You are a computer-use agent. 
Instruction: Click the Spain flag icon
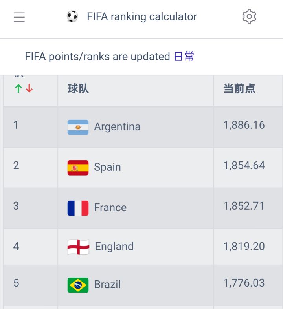click(78, 168)
